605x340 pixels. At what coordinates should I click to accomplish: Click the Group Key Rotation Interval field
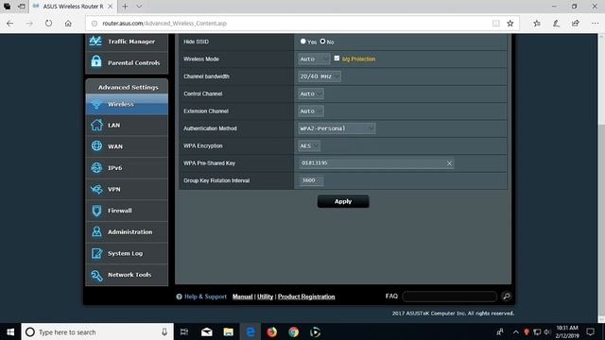(311, 180)
